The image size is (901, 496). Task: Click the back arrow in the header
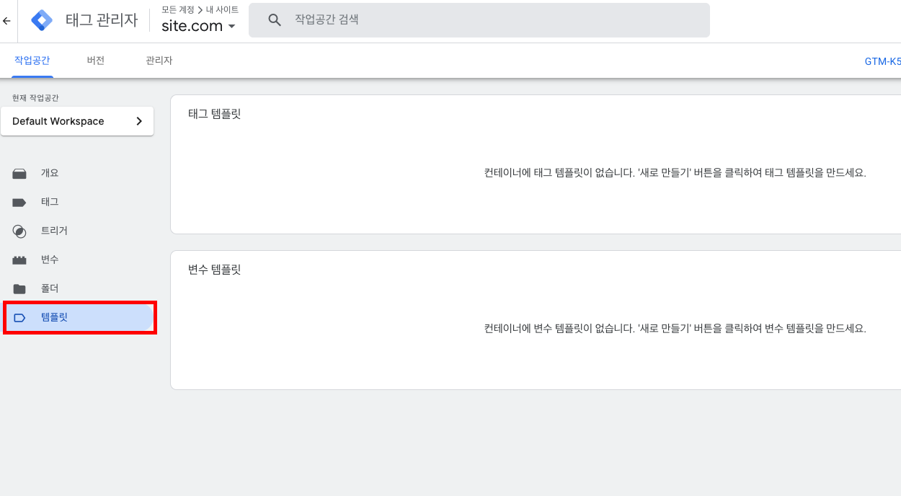6,21
